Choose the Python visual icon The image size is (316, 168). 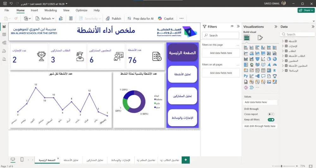246,76
